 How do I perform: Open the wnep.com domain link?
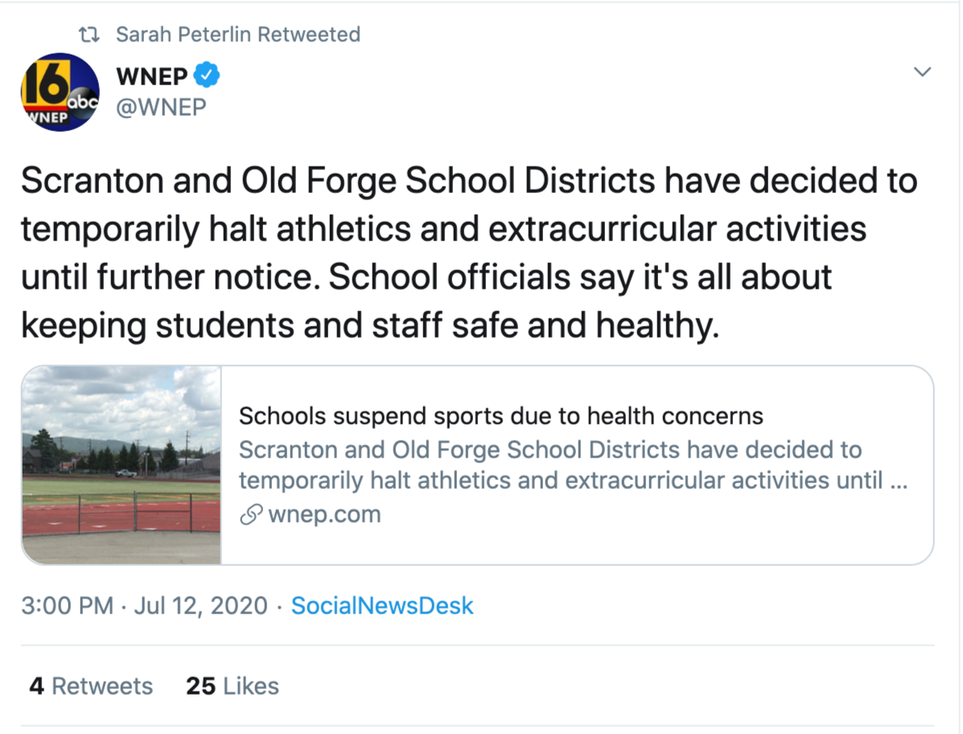pos(324,515)
